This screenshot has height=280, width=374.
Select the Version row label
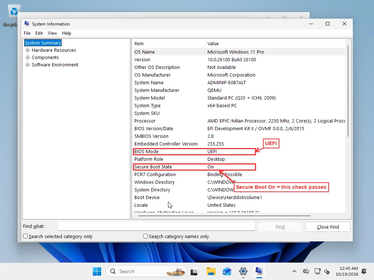(x=142, y=59)
